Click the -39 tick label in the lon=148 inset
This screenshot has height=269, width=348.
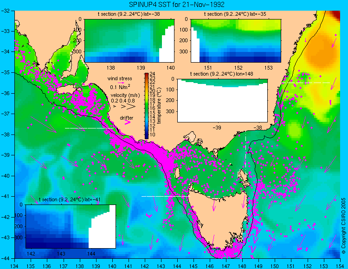pos(217,128)
